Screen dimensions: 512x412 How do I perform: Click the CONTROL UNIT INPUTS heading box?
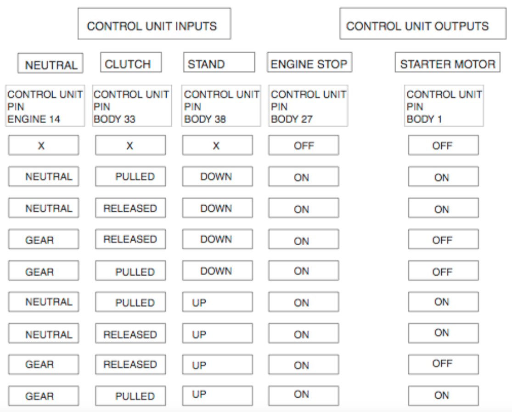coord(154,24)
